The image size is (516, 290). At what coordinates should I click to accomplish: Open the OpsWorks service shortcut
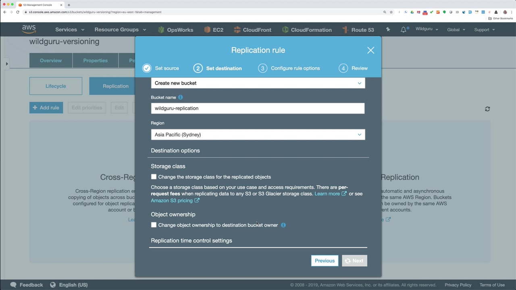pos(175,30)
